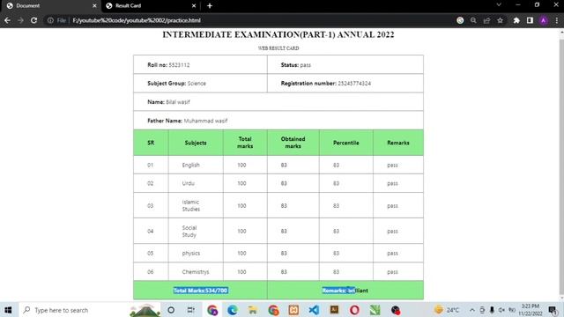Bookmark this page with the star icon

[x=500, y=20]
